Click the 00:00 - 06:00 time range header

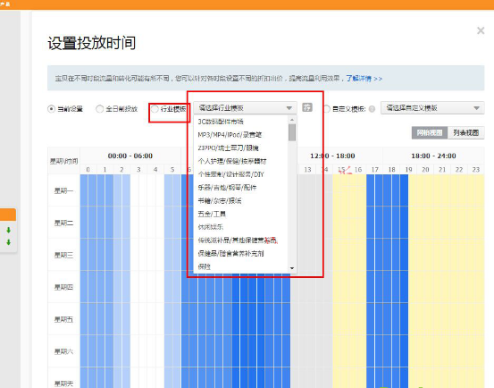pyautogui.click(x=130, y=156)
